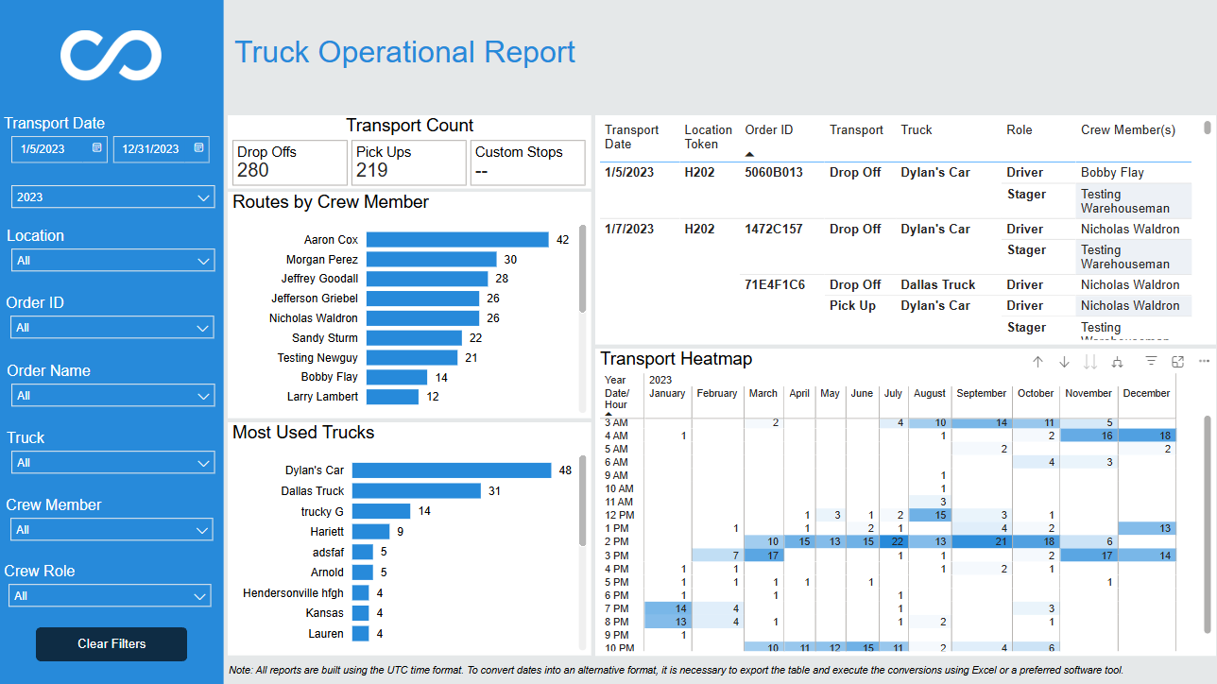Viewport: 1217px width, 684px height.
Task: Expand the Crew Role dropdown
Action: (110, 596)
